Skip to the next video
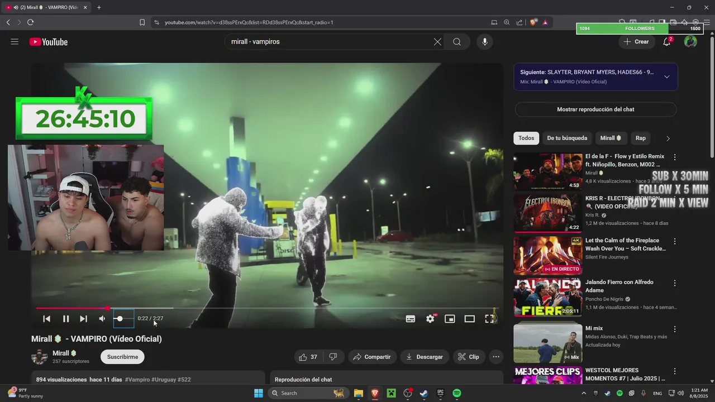This screenshot has width=715, height=402. point(83,319)
